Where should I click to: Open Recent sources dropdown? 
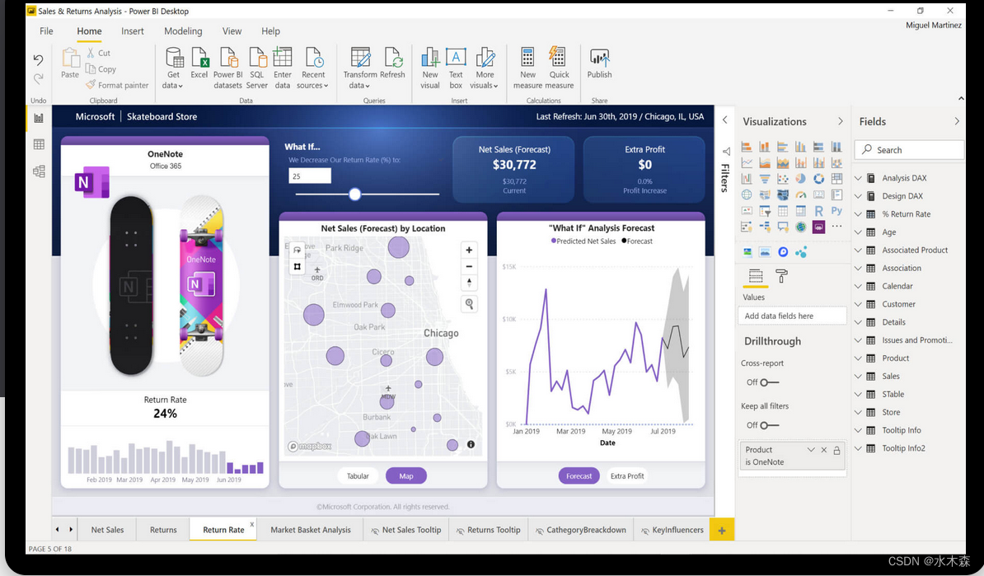(312, 86)
